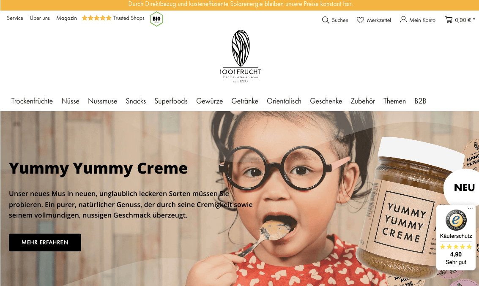
Task: Expand the Trockenfrüchte category menu
Action: tap(32, 101)
